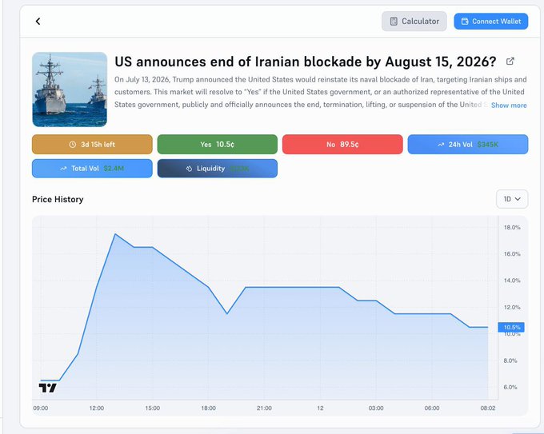Click the Total Vol stat pill
The height and width of the screenshot is (434, 544).
(x=92, y=169)
